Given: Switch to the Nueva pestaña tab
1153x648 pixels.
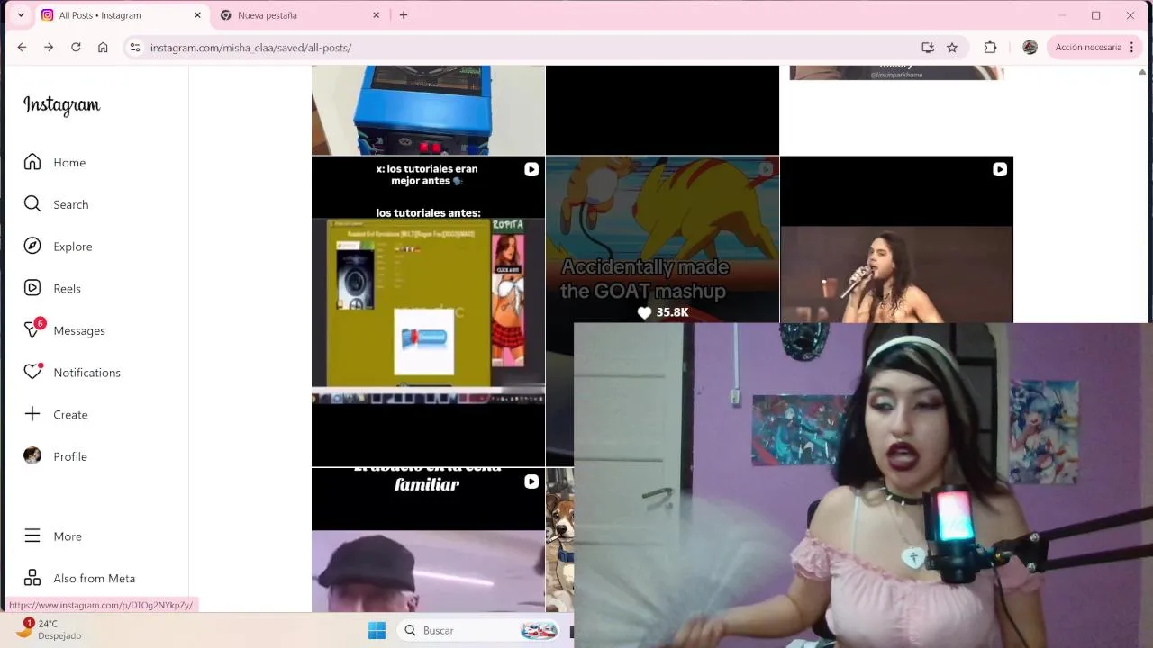Looking at the screenshot, I should (x=297, y=15).
